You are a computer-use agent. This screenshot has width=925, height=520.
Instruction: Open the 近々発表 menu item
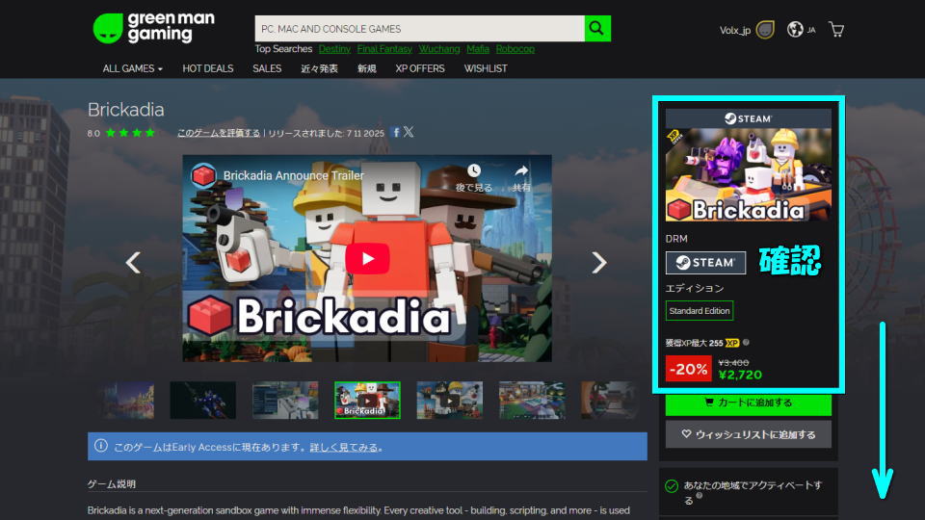tap(319, 68)
